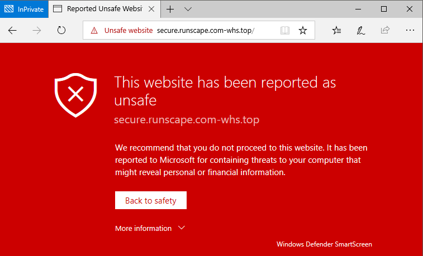This screenshot has width=423, height=256.
Task: Refresh the page with the reload icon
Action: (x=61, y=30)
